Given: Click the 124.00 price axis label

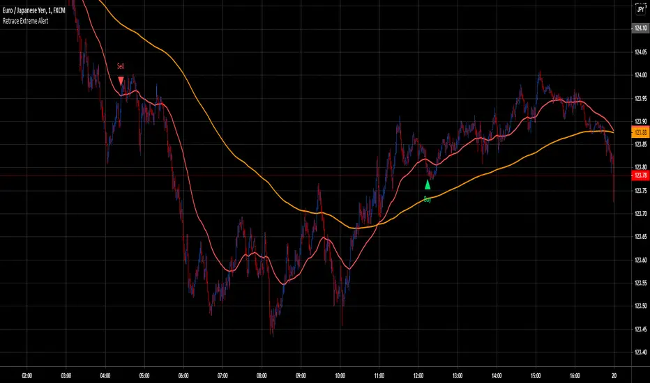Looking at the screenshot, I should [x=640, y=75].
